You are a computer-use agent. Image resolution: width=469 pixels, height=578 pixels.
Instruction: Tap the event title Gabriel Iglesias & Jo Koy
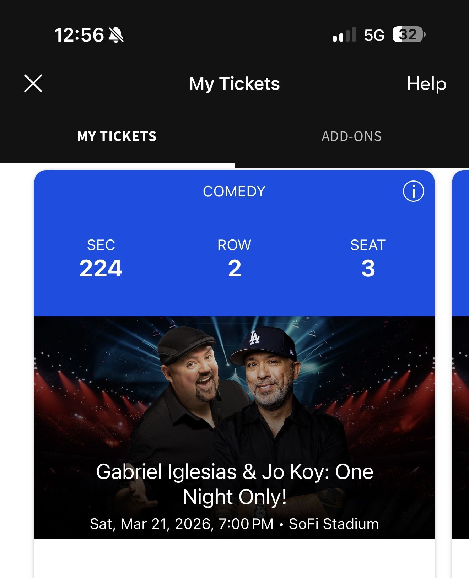click(234, 484)
